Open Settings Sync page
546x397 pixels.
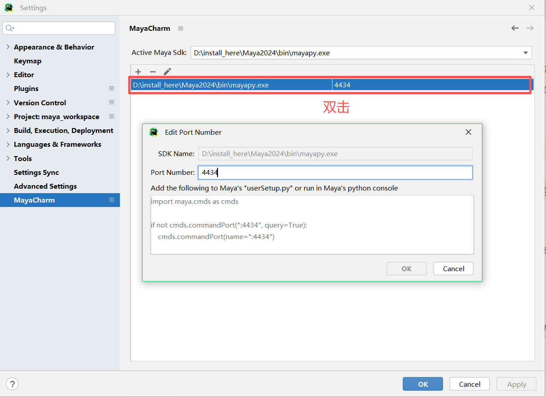36,172
